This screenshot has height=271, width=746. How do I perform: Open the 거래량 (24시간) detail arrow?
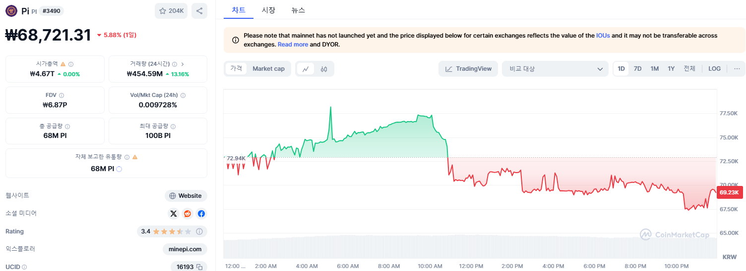[x=183, y=64]
